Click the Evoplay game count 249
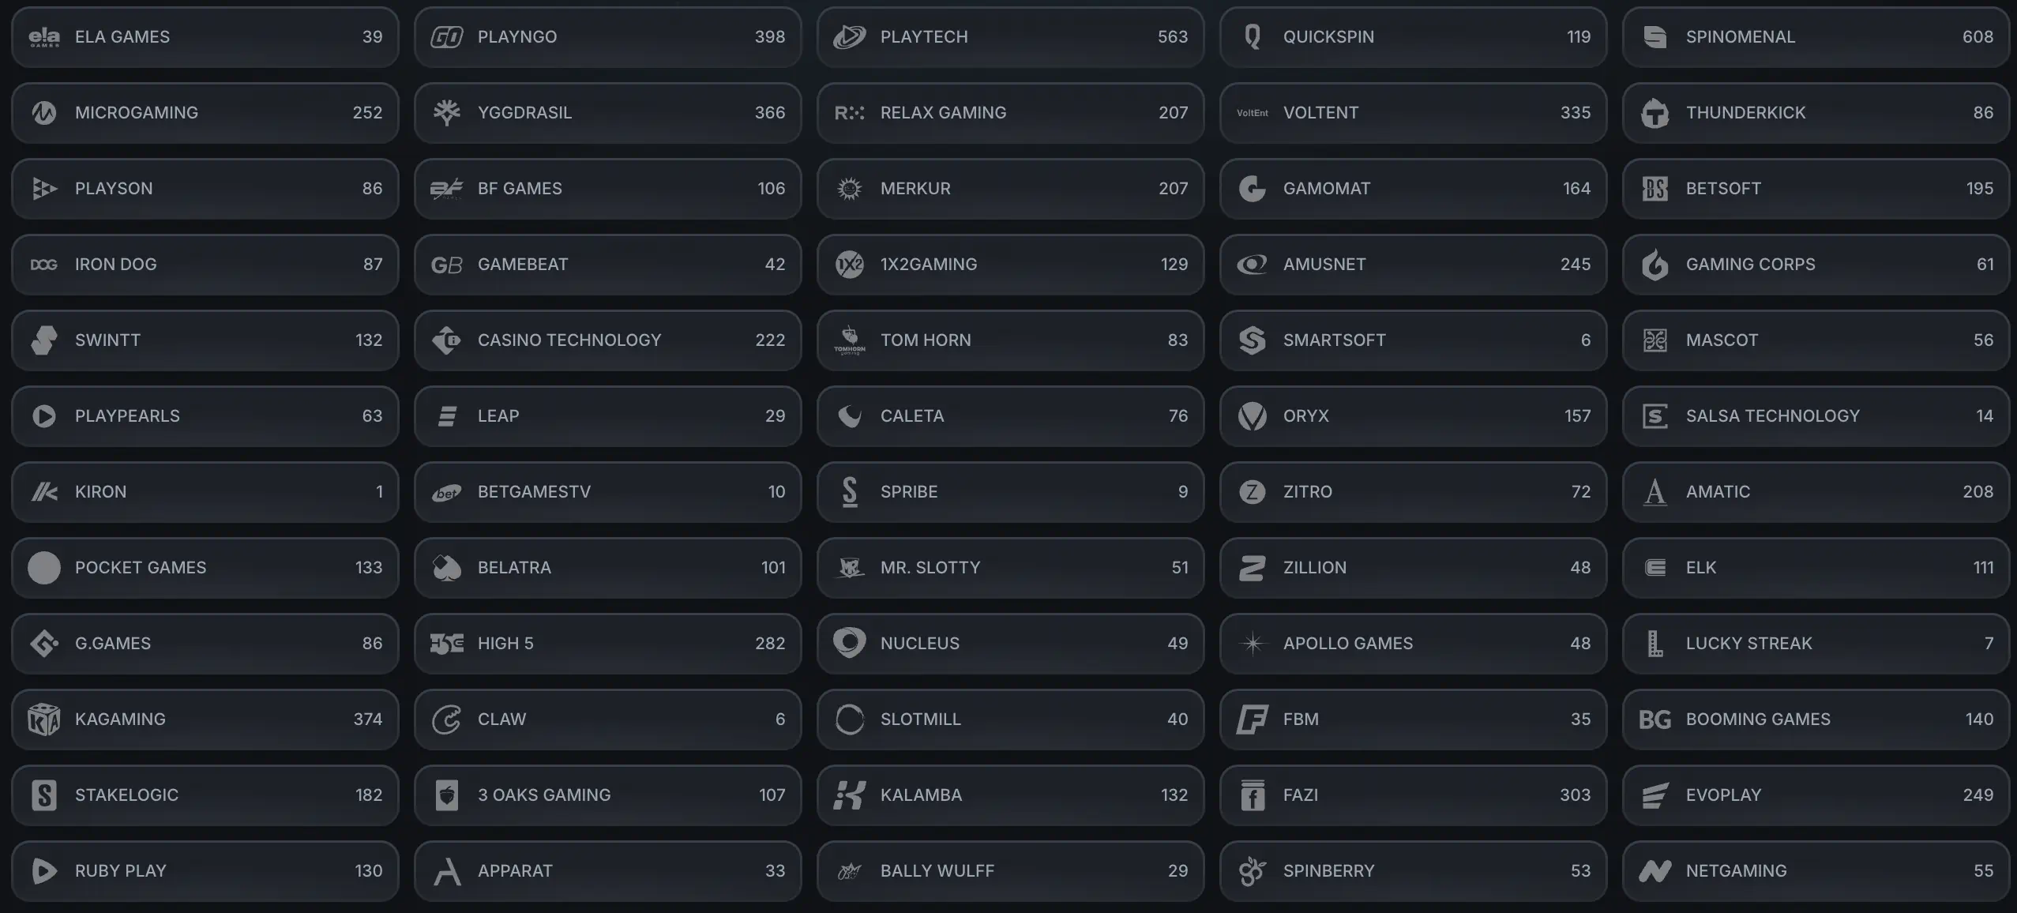 [x=1978, y=795]
